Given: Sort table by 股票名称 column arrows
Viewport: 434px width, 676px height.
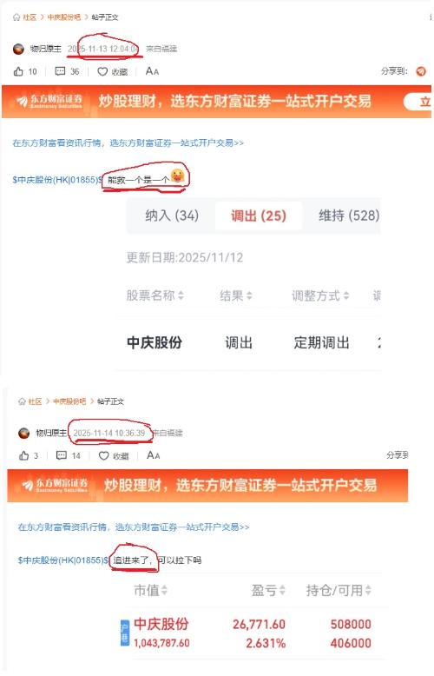Looking at the screenshot, I should (181, 295).
